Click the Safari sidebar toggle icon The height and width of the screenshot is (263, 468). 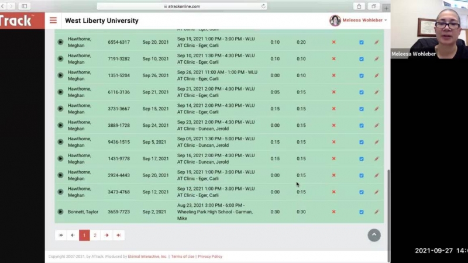click(24, 6)
